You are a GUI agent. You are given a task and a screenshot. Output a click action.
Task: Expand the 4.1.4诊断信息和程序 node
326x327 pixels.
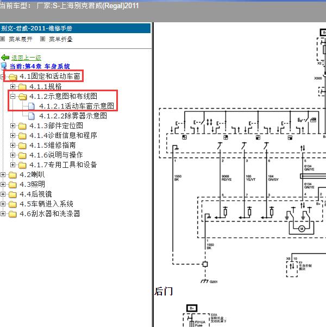pyautogui.click(x=12, y=135)
